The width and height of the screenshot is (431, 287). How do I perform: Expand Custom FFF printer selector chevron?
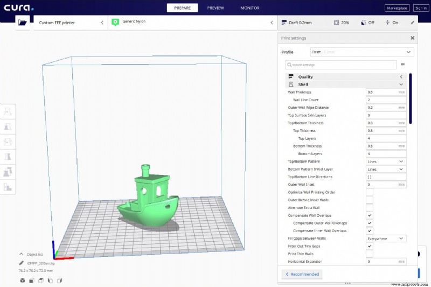tap(102, 23)
